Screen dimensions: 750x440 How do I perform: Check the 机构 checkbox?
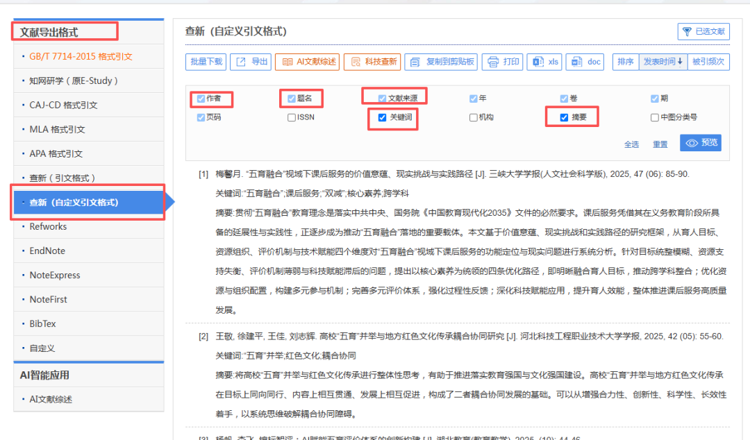point(474,118)
